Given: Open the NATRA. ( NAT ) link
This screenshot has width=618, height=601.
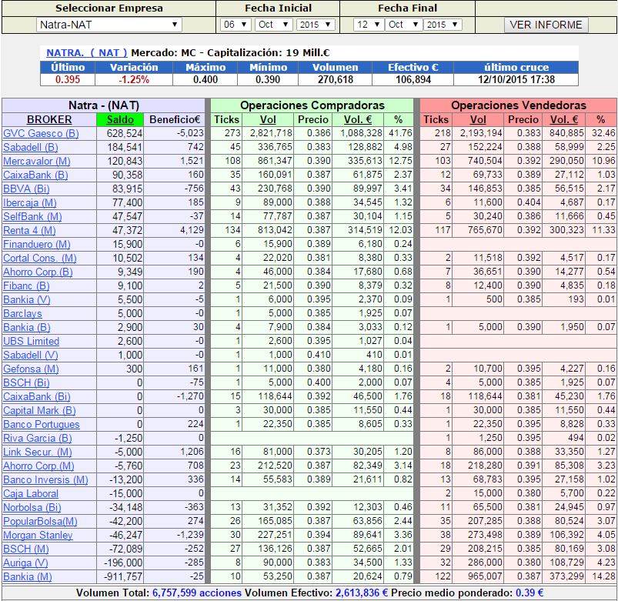Looking at the screenshot, I should pyautogui.click(x=87, y=53).
